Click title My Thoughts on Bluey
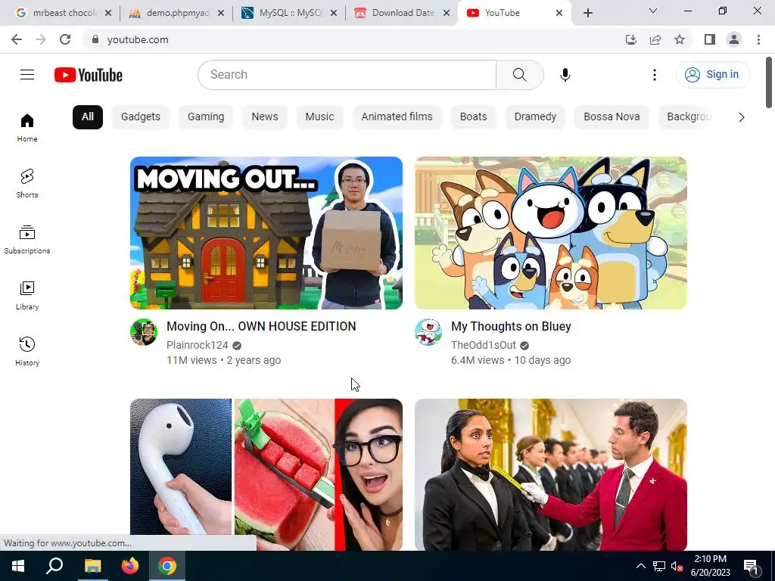 click(511, 327)
